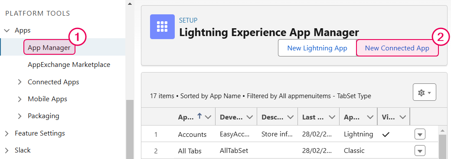Viewport: 451px width, 159px height.
Task: Click the sort arrow on App Name column
Action: (x=199, y=116)
